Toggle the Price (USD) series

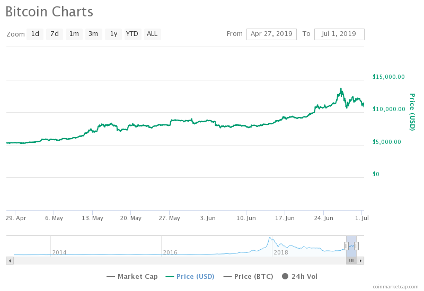click(x=191, y=276)
